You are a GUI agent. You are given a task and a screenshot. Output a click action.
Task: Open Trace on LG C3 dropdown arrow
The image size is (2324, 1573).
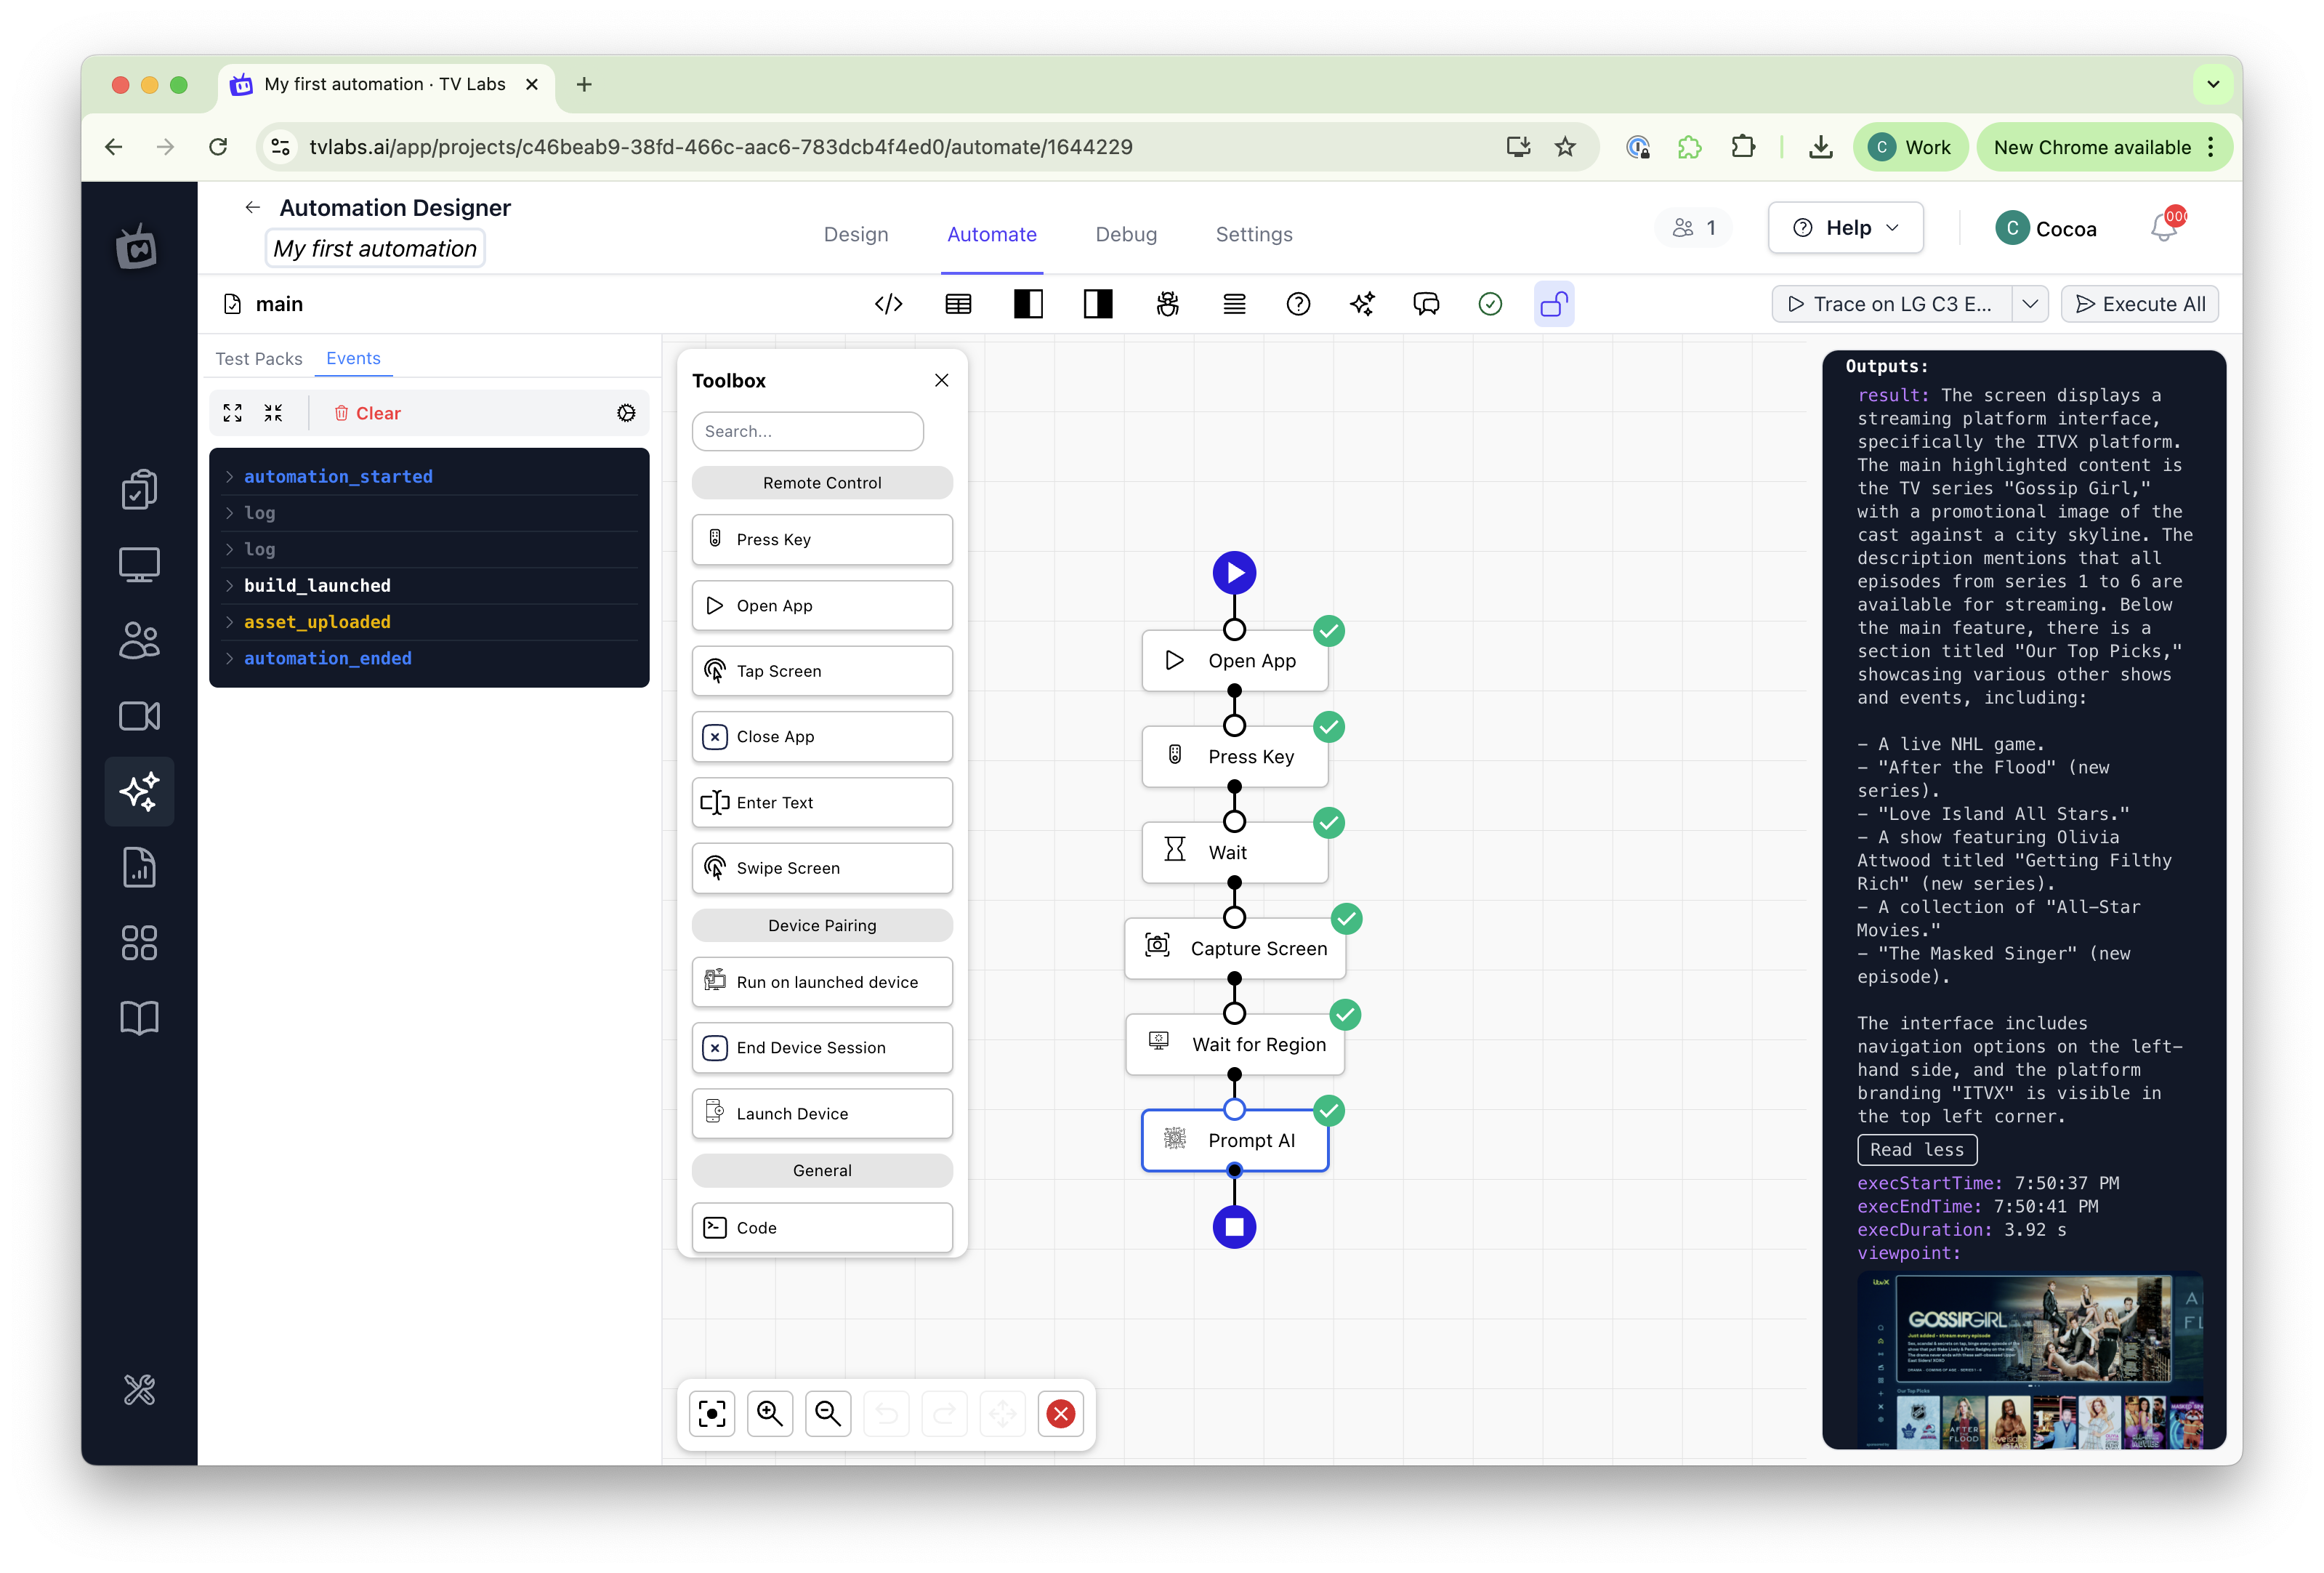click(x=2030, y=304)
